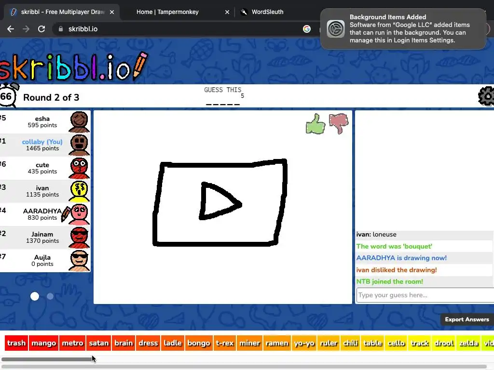The height and width of the screenshot is (370, 494).
Task: Click Jainam's '1370 points' score
Action: [x=42, y=241]
